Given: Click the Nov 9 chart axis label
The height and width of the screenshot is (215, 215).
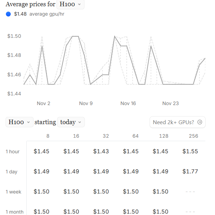Looking at the screenshot, I should coord(86,103).
